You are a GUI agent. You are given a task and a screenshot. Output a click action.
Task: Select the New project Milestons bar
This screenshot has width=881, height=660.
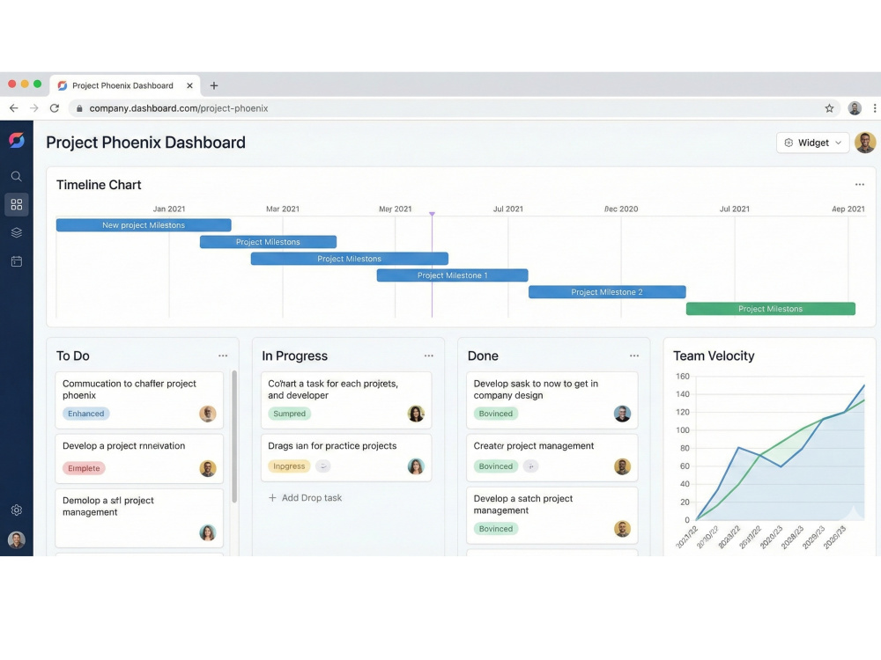[144, 225]
